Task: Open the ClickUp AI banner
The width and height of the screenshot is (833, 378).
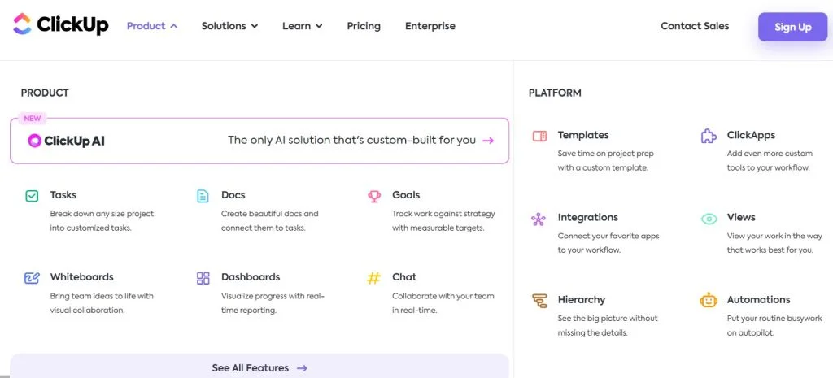Action: tap(259, 141)
